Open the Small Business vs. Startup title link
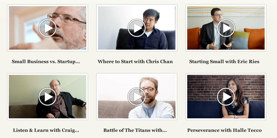 (x=46, y=62)
